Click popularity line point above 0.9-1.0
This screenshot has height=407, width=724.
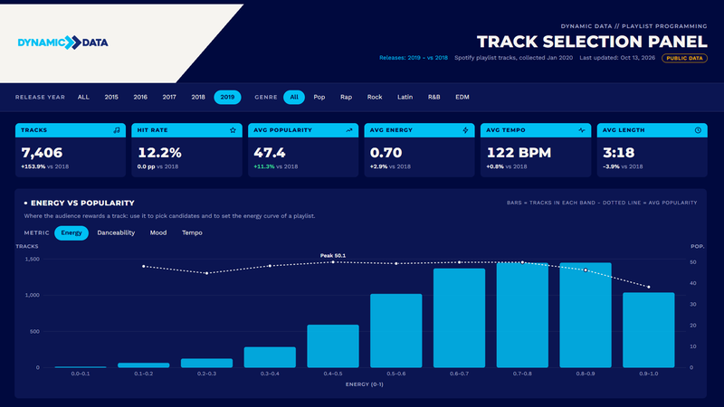click(649, 287)
